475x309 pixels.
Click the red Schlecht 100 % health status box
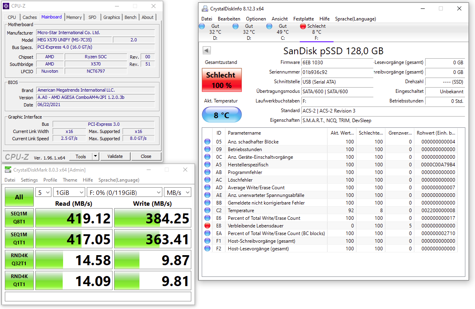(x=222, y=80)
